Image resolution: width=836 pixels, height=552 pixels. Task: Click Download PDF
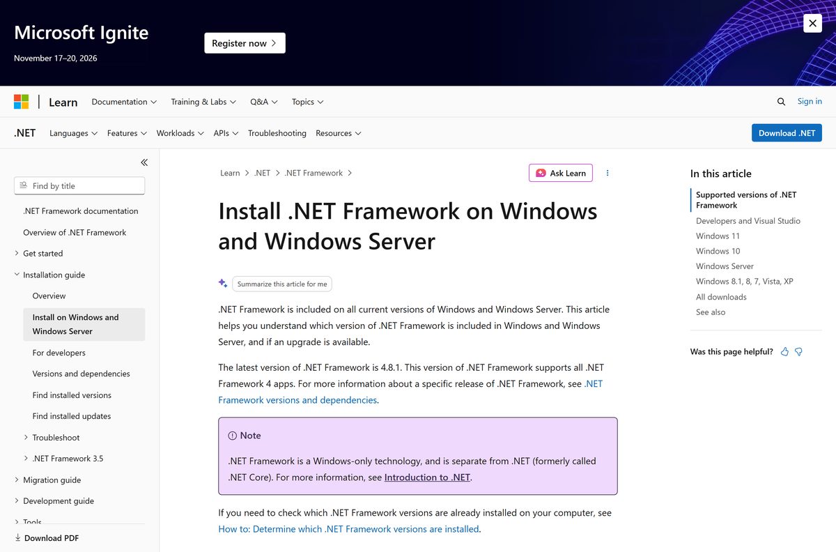47,538
